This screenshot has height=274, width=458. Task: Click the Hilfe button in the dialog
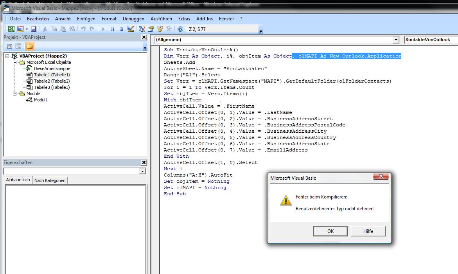coord(368,231)
